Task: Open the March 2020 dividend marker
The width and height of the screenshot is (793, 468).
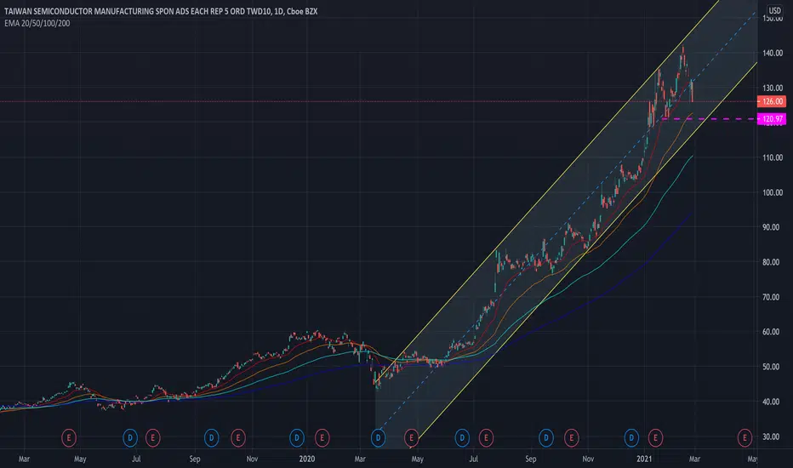Action: point(378,437)
